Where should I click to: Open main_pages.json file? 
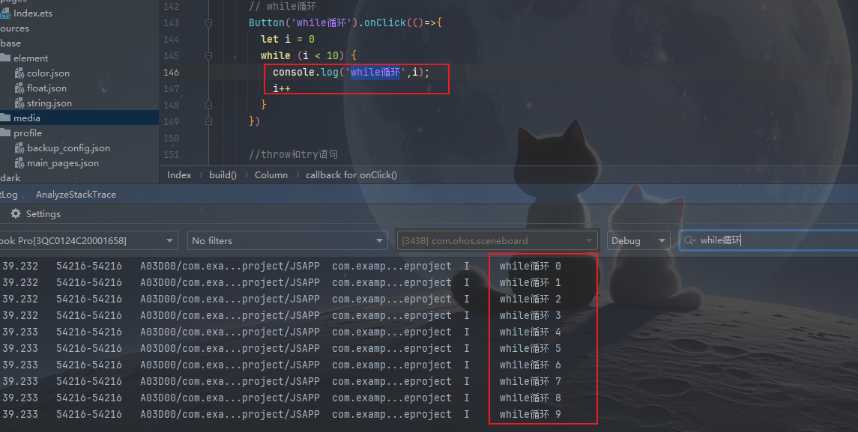63,163
